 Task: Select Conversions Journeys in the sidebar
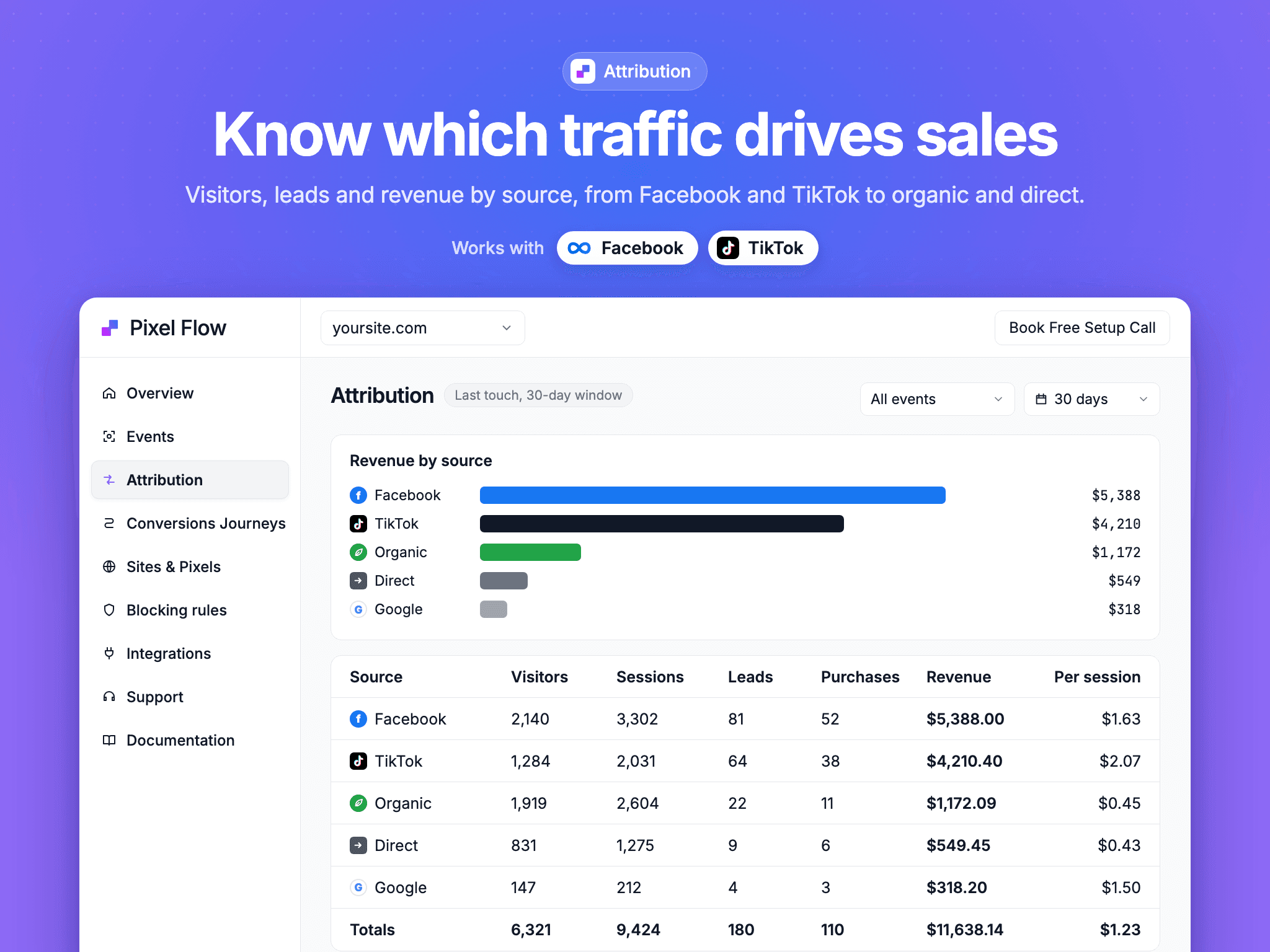tap(190, 524)
